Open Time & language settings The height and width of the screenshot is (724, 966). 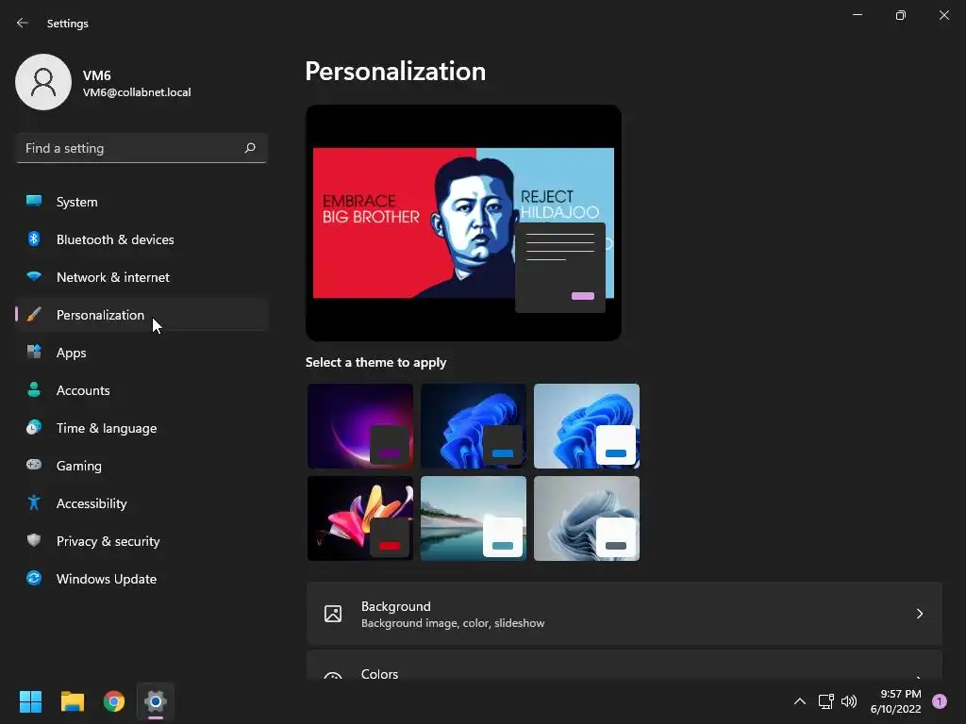142,428
